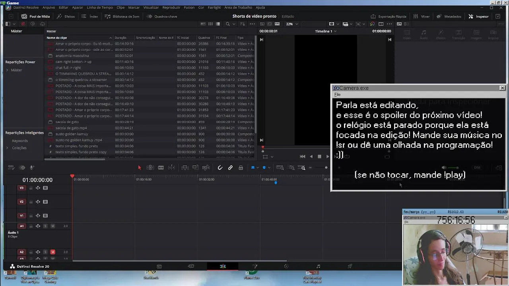Click Exportação Rápida button
This screenshot has height=286, width=509.
[x=389, y=16]
